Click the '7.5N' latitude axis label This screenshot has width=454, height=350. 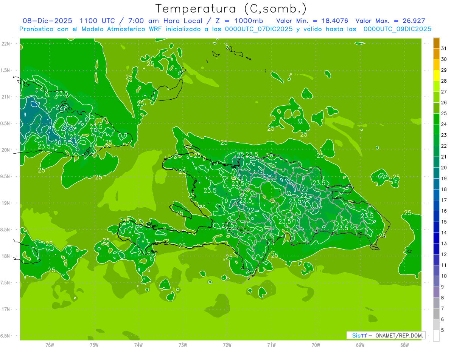(x=6, y=283)
